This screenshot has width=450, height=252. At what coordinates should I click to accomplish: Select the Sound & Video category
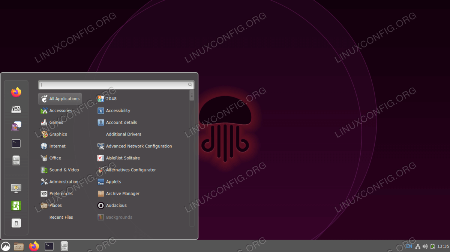pyautogui.click(x=60, y=170)
